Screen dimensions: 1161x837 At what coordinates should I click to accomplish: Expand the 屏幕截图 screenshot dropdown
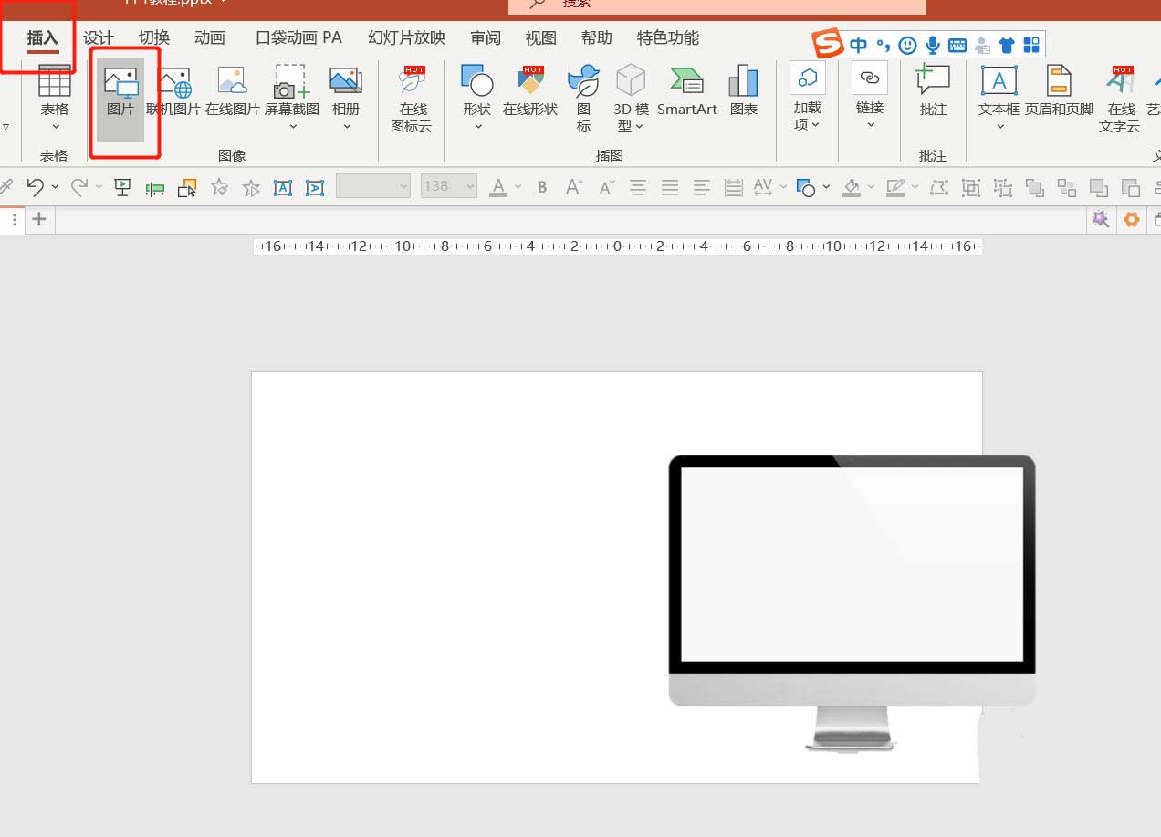pyautogui.click(x=292, y=126)
